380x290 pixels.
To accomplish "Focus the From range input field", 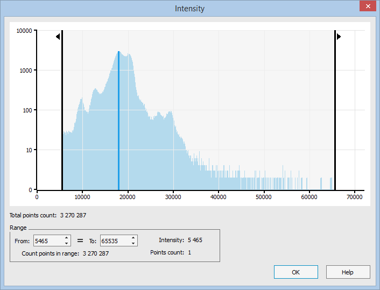I will [x=48, y=241].
